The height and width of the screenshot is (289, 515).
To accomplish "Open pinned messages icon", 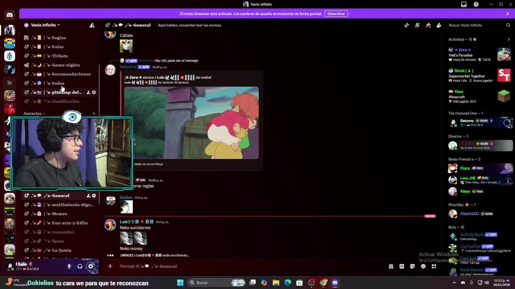I will click(x=428, y=25).
